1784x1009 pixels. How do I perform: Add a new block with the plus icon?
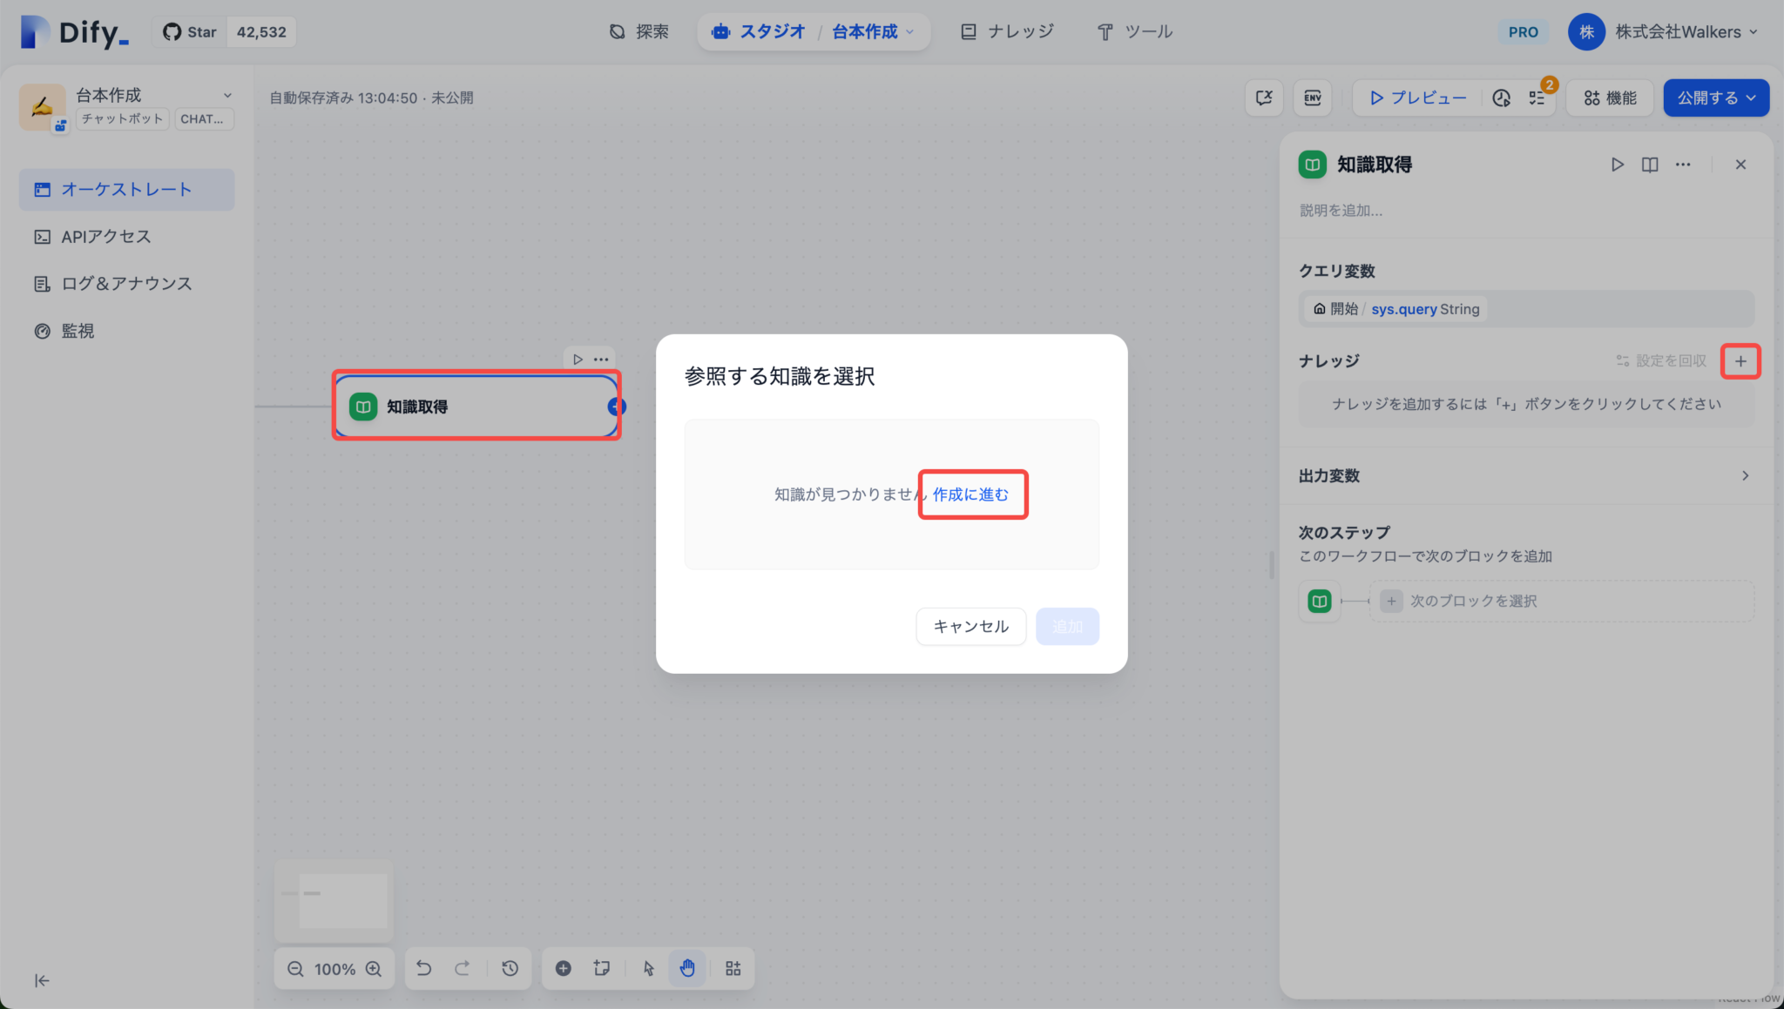click(x=563, y=968)
